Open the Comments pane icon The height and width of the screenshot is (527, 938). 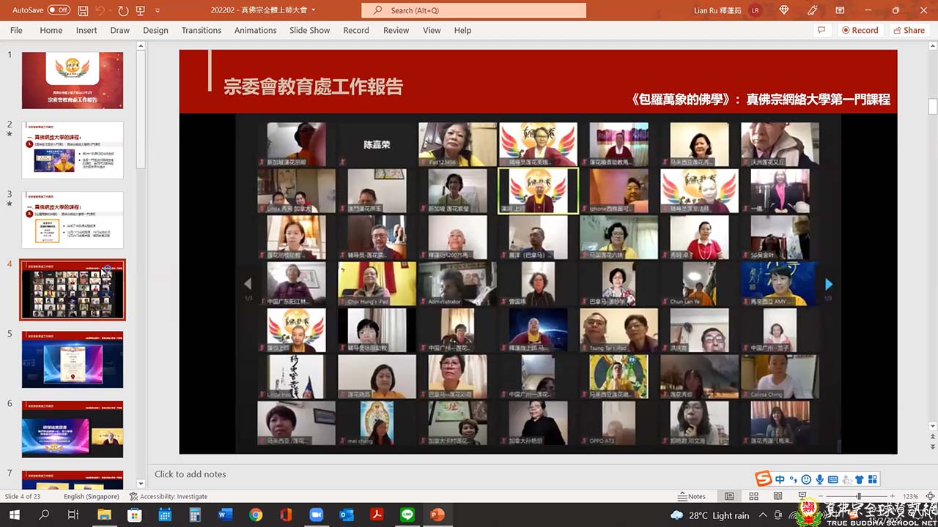point(821,30)
